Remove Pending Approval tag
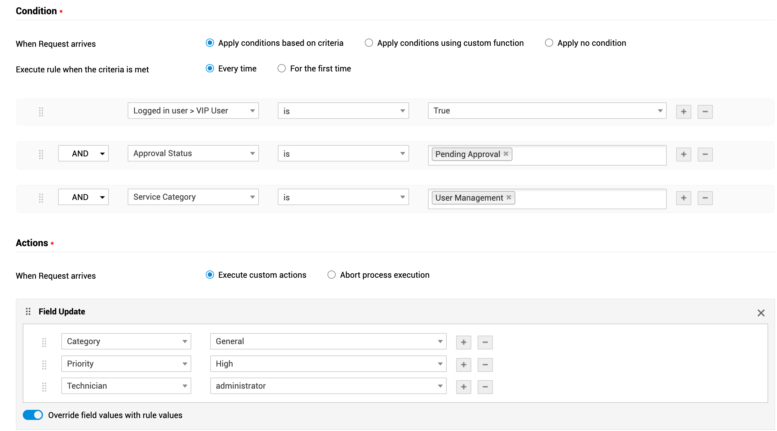 (506, 154)
